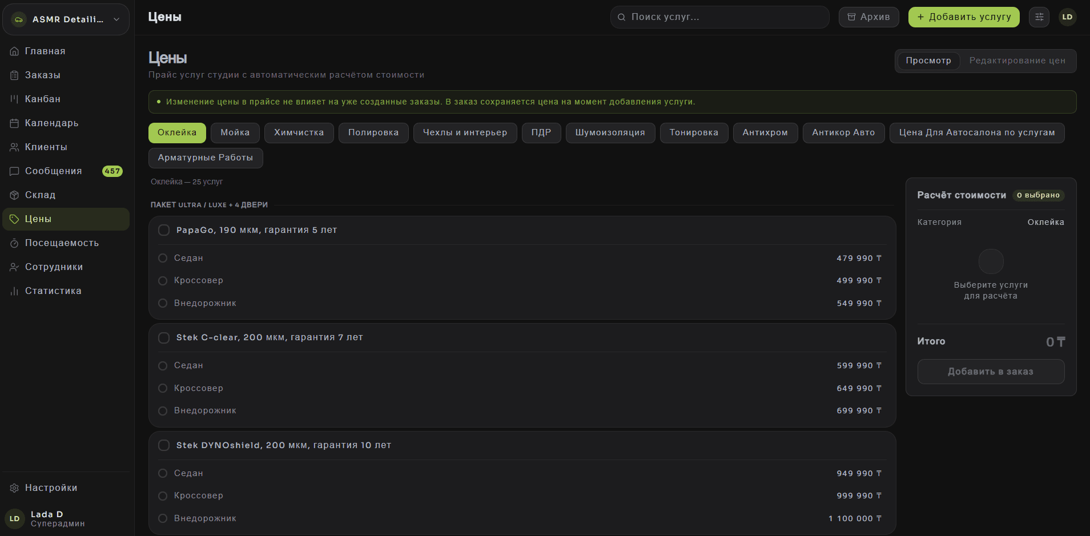The height and width of the screenshot is (536, 1090).
Task: Open the Антикор Авто category tab
Action: click(x=844, y=133)
